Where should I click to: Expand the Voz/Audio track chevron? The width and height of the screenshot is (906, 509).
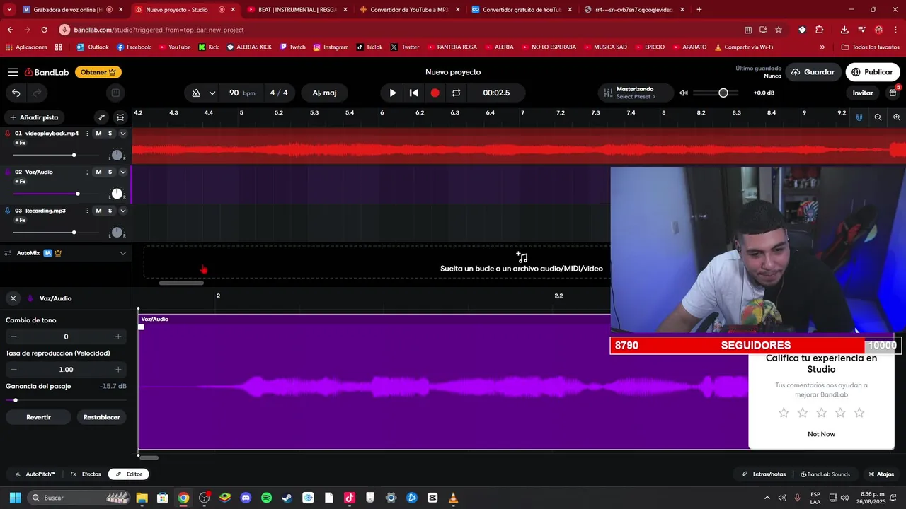[122, 172]
